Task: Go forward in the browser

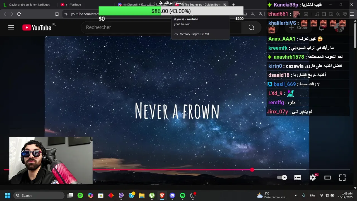Action: pyautogui.click(x=12, y=14)
